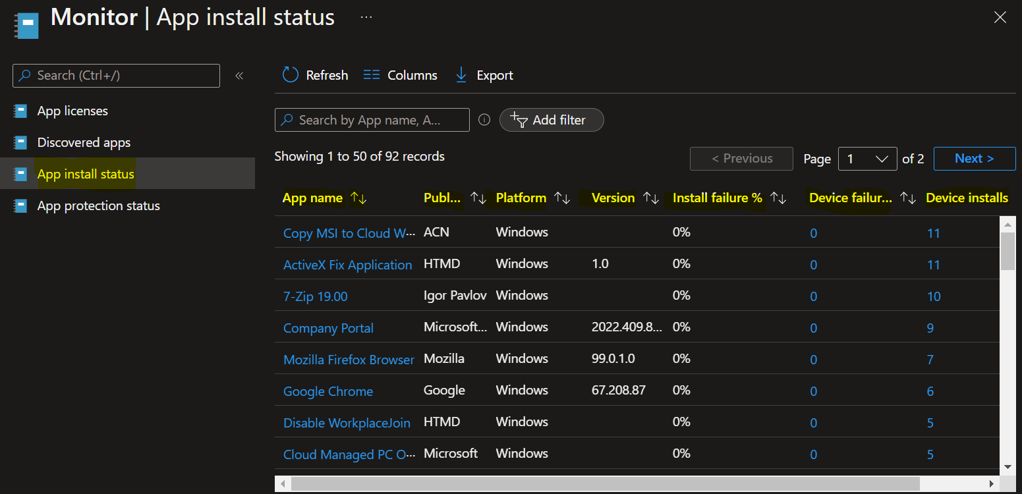Open the 7-Zip 19.00 app link
Screen dimensions: 1022x494
(x=316, y=296)
